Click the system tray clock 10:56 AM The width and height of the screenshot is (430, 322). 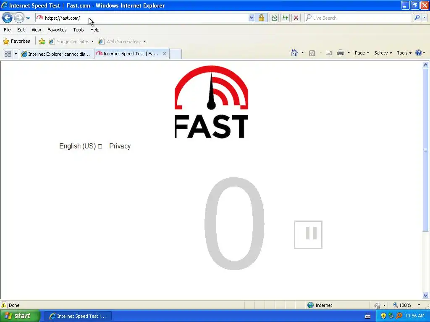pyautogui.click(x=414, y=316)
